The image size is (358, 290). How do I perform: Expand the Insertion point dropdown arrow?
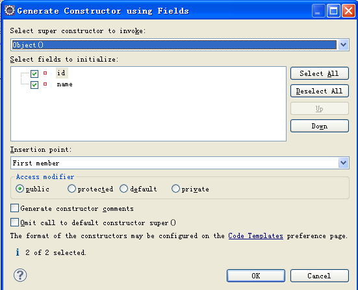(344, 163)
